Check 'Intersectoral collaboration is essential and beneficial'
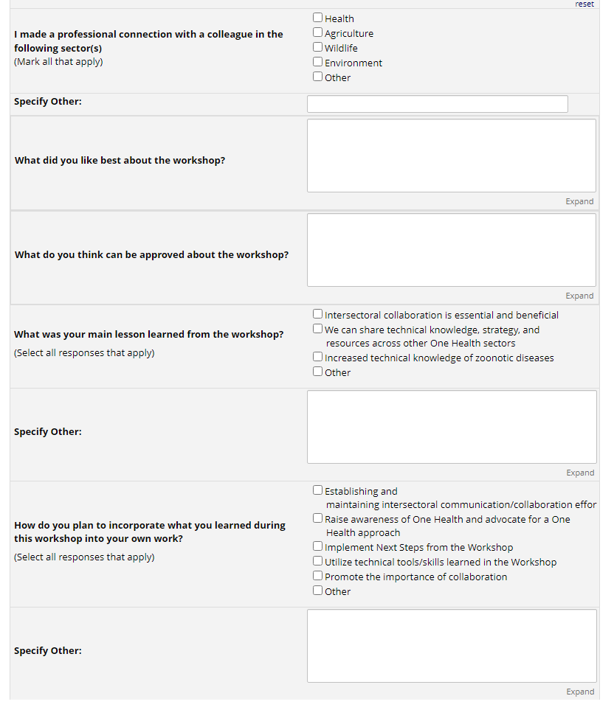The width and height of the screenshot is (614, 710). [x=317, y=314]
